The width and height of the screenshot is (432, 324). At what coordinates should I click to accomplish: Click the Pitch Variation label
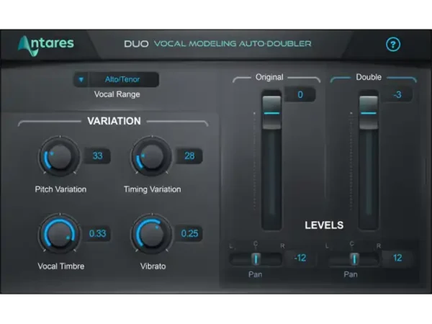tap(60, 189)
